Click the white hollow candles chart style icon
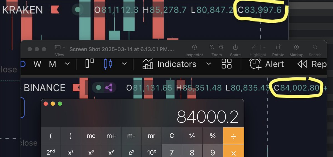The image size is (333, 157). click(89, 64)
